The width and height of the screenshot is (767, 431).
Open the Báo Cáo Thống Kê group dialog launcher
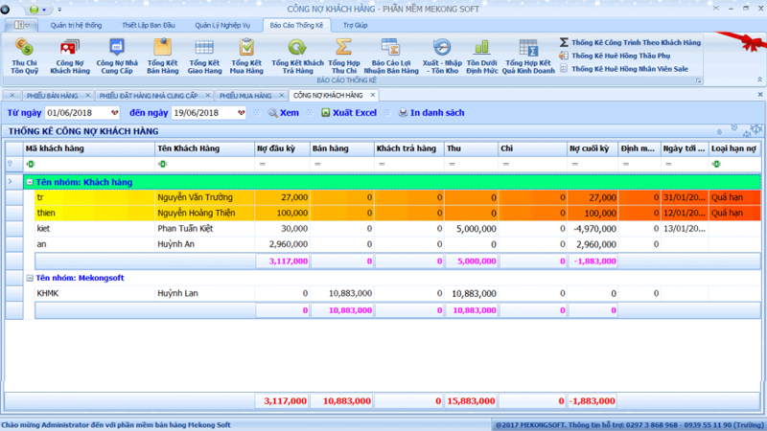click(699, 80)
